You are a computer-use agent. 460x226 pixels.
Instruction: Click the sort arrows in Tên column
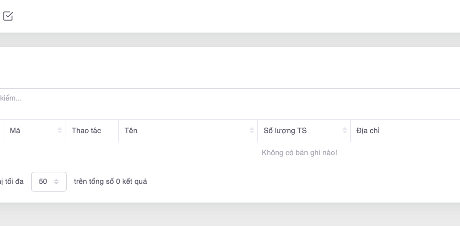click(252, 131)
